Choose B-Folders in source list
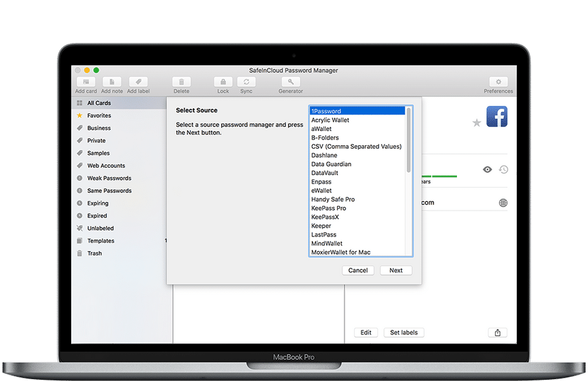The width and height of the screenshot is (588, 381). pyautogui.click(x=357, y=138)
